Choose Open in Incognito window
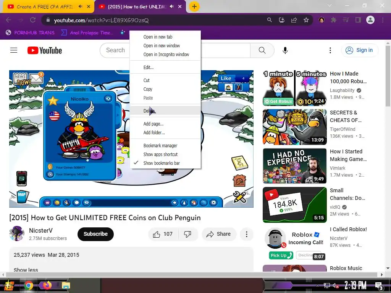Image resolution: width=391 pixels, height=293 pixels. pos(165,54)
